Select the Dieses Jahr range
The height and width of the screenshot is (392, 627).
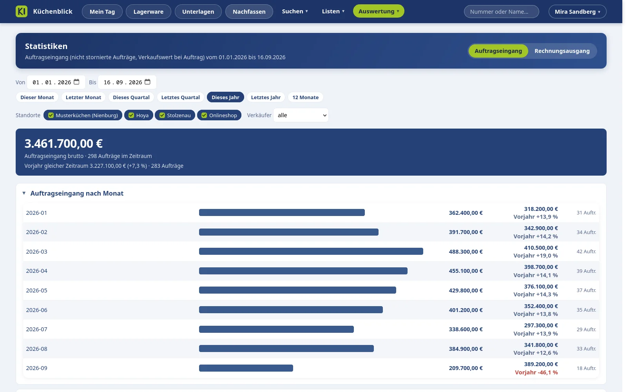(x=225, y=97)
